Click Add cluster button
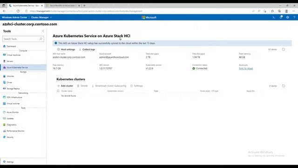This screenshot has height=168, width=298. click(65, 86)
